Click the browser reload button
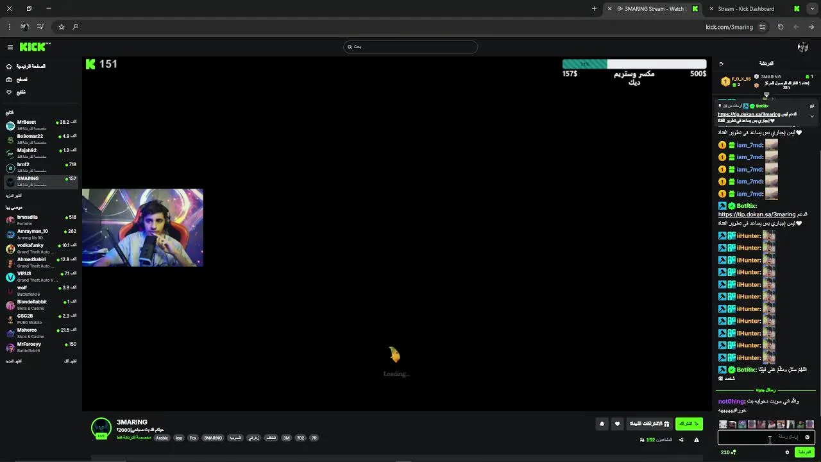The height and width of the screenshot is (462, 821). pos(781,27)
